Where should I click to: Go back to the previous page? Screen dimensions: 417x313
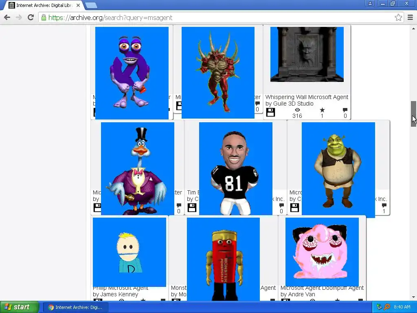[x=7, y=18]
